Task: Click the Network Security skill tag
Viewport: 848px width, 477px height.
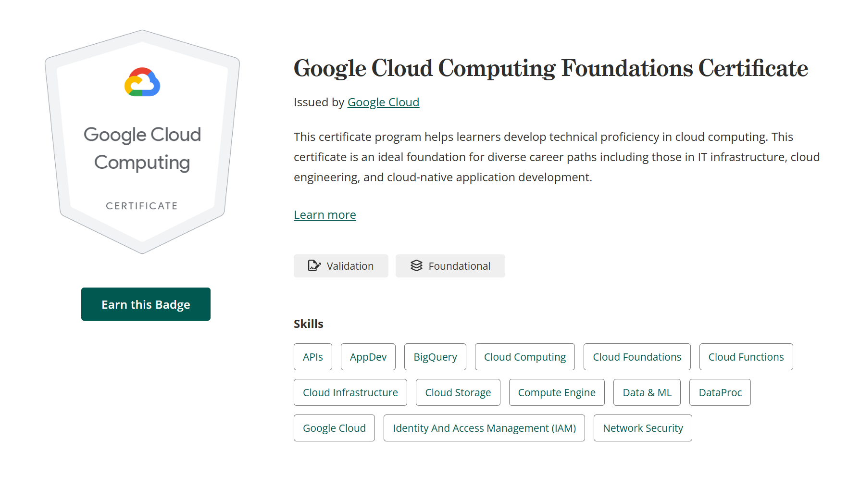Action: click(643, 428)
